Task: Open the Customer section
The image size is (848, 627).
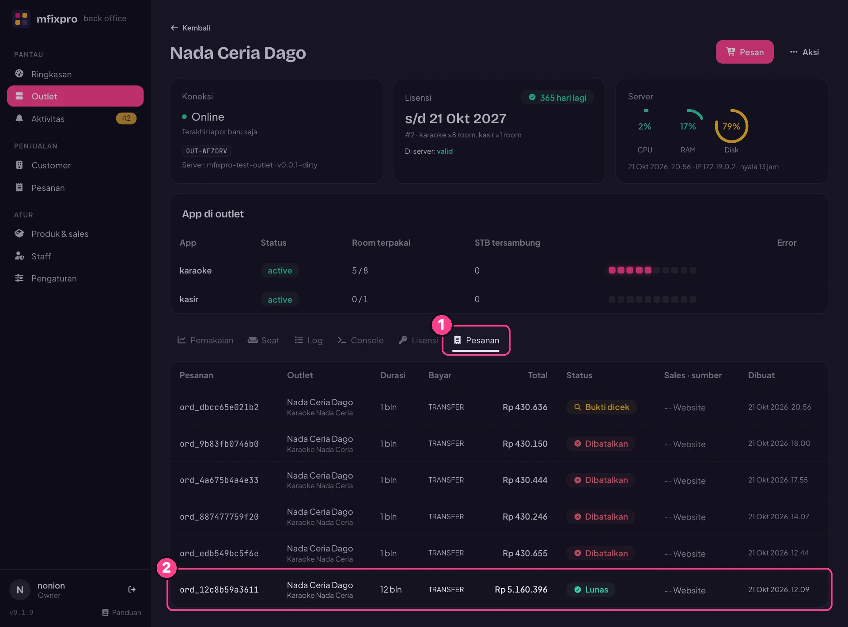Action: 75,165
